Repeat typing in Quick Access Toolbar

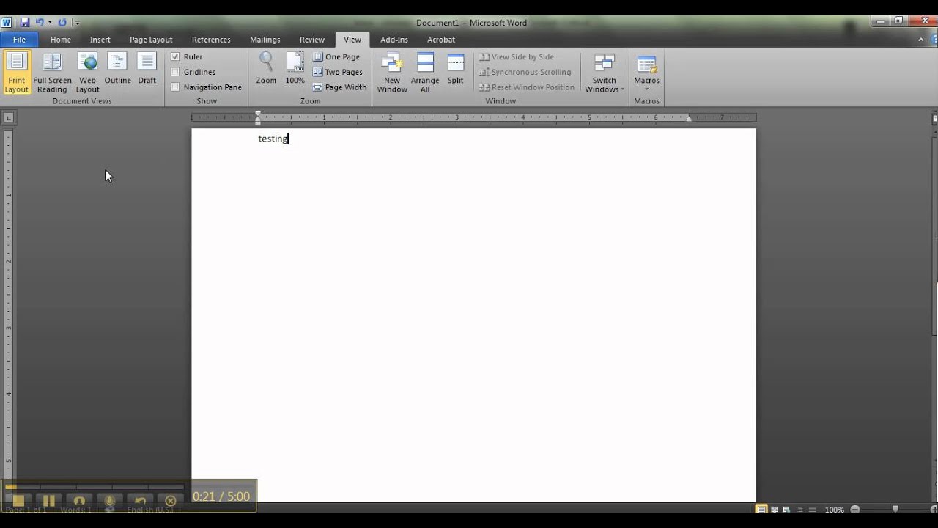coord(62,23)
